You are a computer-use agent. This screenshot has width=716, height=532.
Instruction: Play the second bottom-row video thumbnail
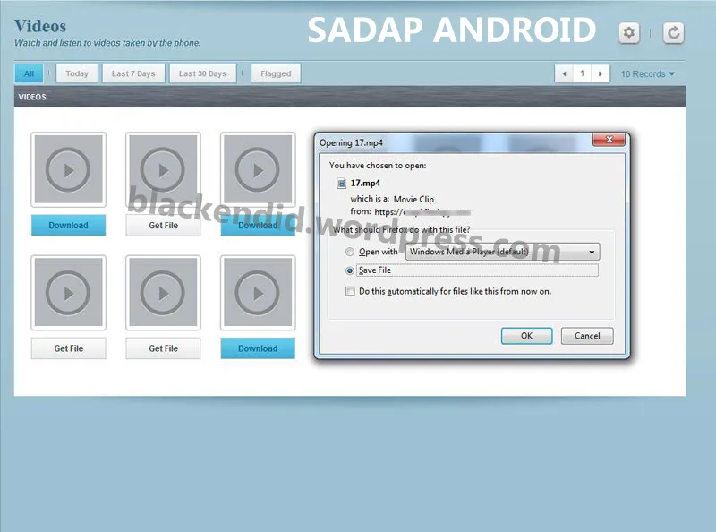coord(163,293)
